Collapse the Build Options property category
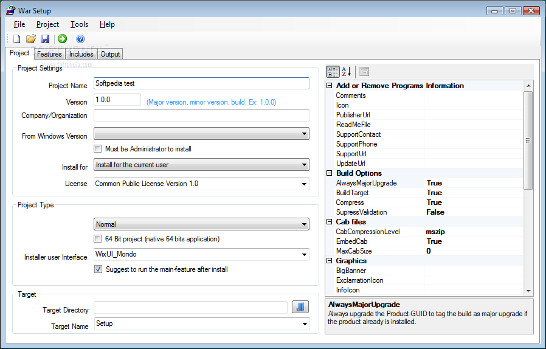Viewport: 546px width, 349px height. click(x=330, y=173)
